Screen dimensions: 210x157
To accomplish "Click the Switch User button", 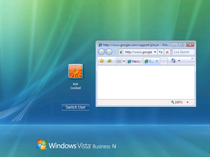I will point(76,107).
